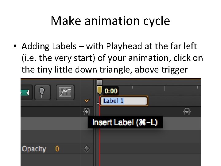Screen dimensions: 221x166
Task: Select the Opacity property label
Action: 34,149
